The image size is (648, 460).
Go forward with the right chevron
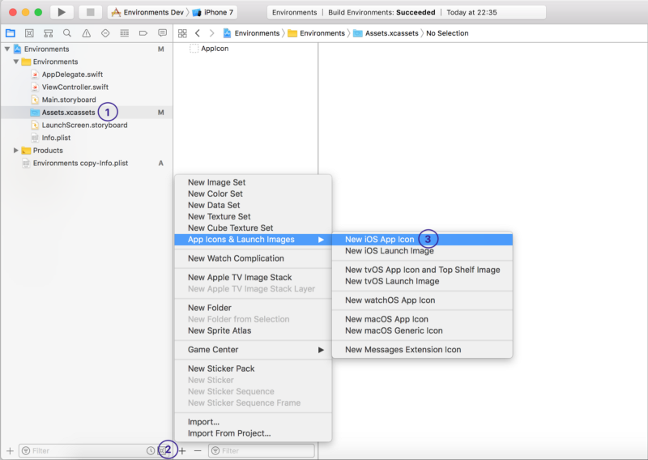coord(211,33)
